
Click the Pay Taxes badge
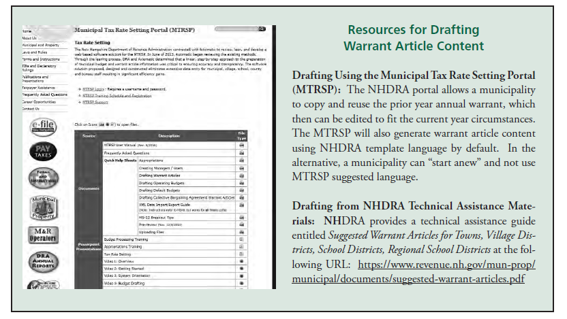[x=43, y=151]
